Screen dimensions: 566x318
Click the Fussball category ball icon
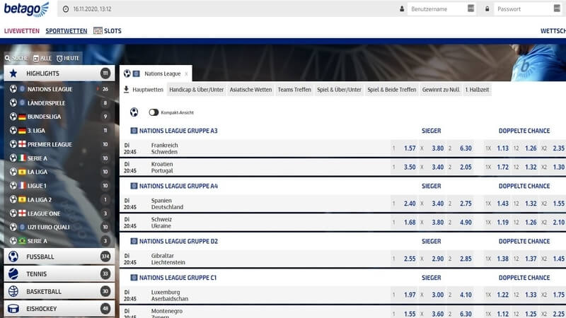(13, 257)
